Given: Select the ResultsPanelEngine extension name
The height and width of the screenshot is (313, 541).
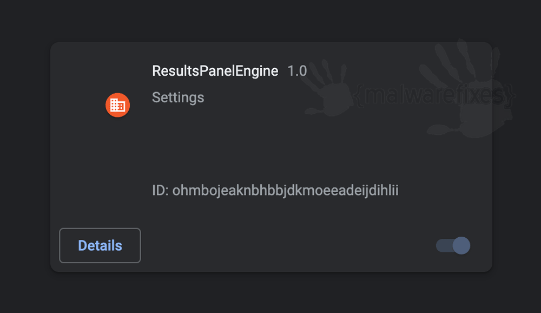Looking at the screenshot, I should (x=215, y=71).
